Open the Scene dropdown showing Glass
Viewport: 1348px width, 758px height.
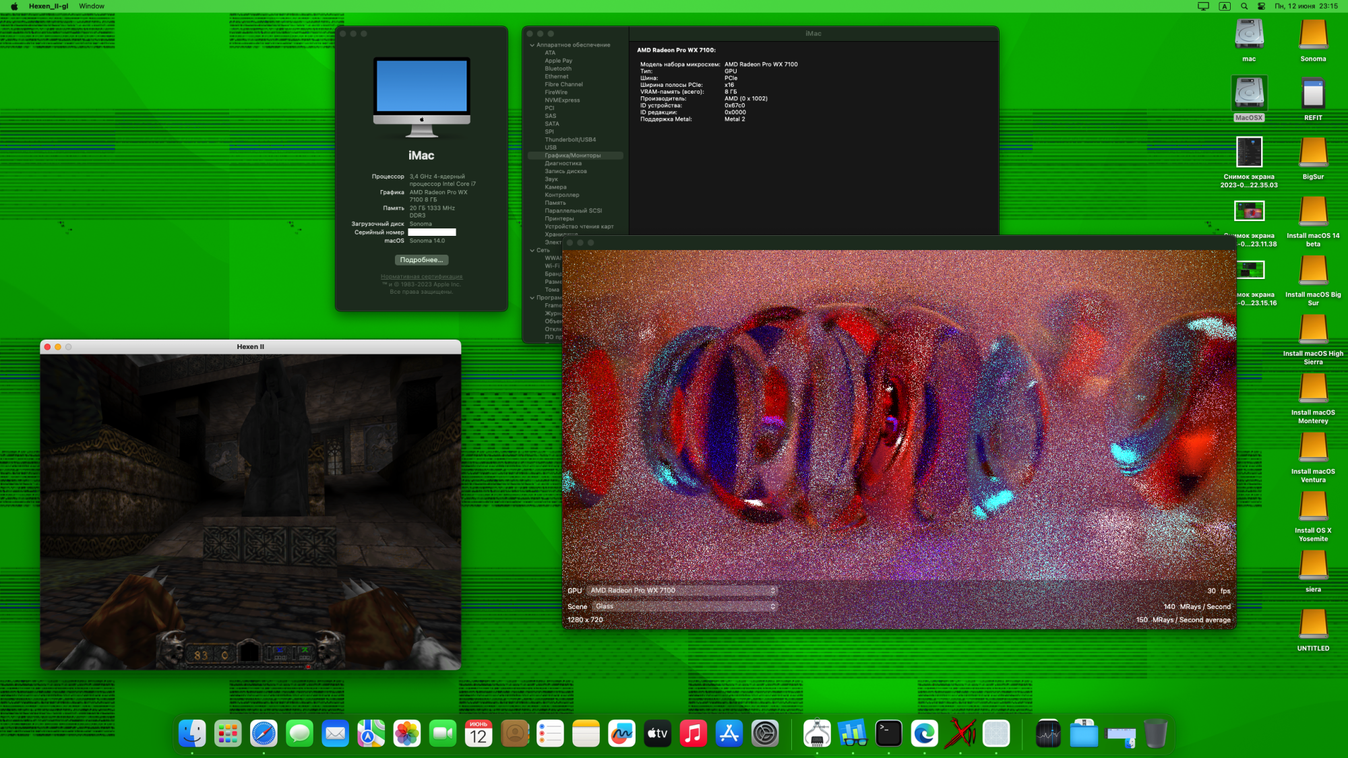684,606
